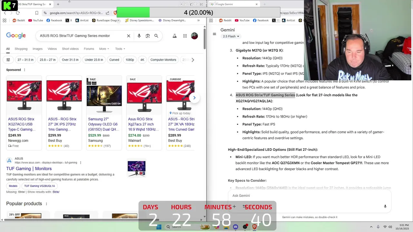Viewport: 413px width, 232px height.
Task: Open TUF Gaming VG28UQL1A sitelink chip
Action: click(39, 186)
